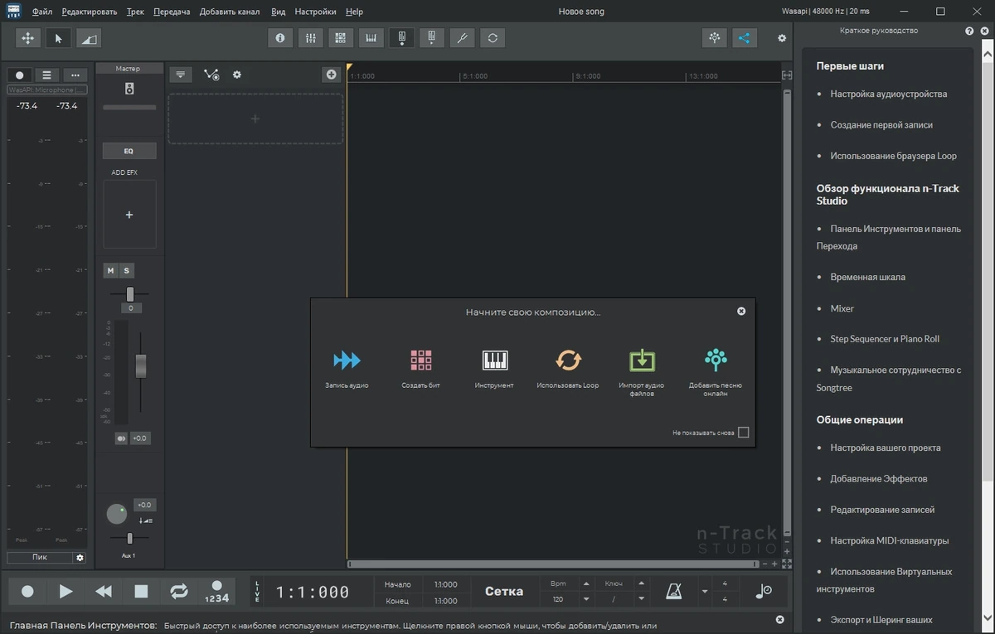Toggle the Live input button
This screenshot has height=634, width=995.
(257, 592)
